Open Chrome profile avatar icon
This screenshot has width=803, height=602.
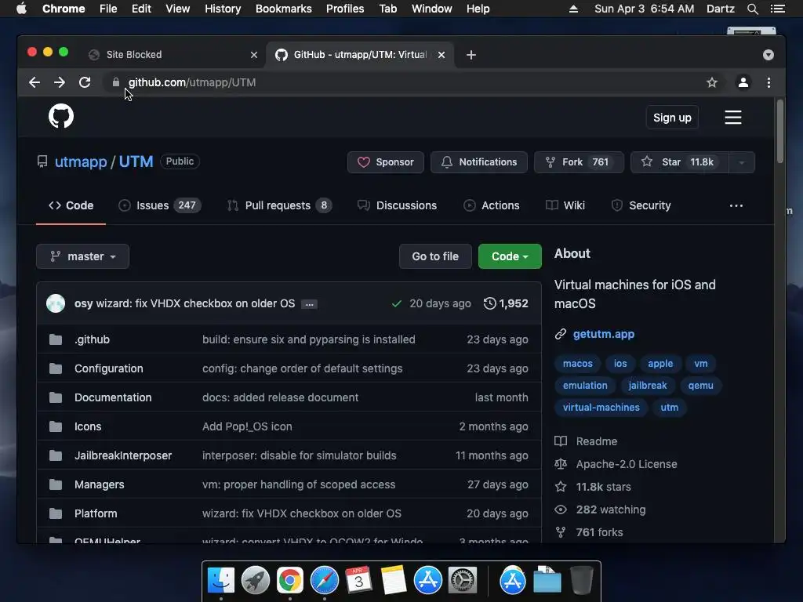(743, 82)
